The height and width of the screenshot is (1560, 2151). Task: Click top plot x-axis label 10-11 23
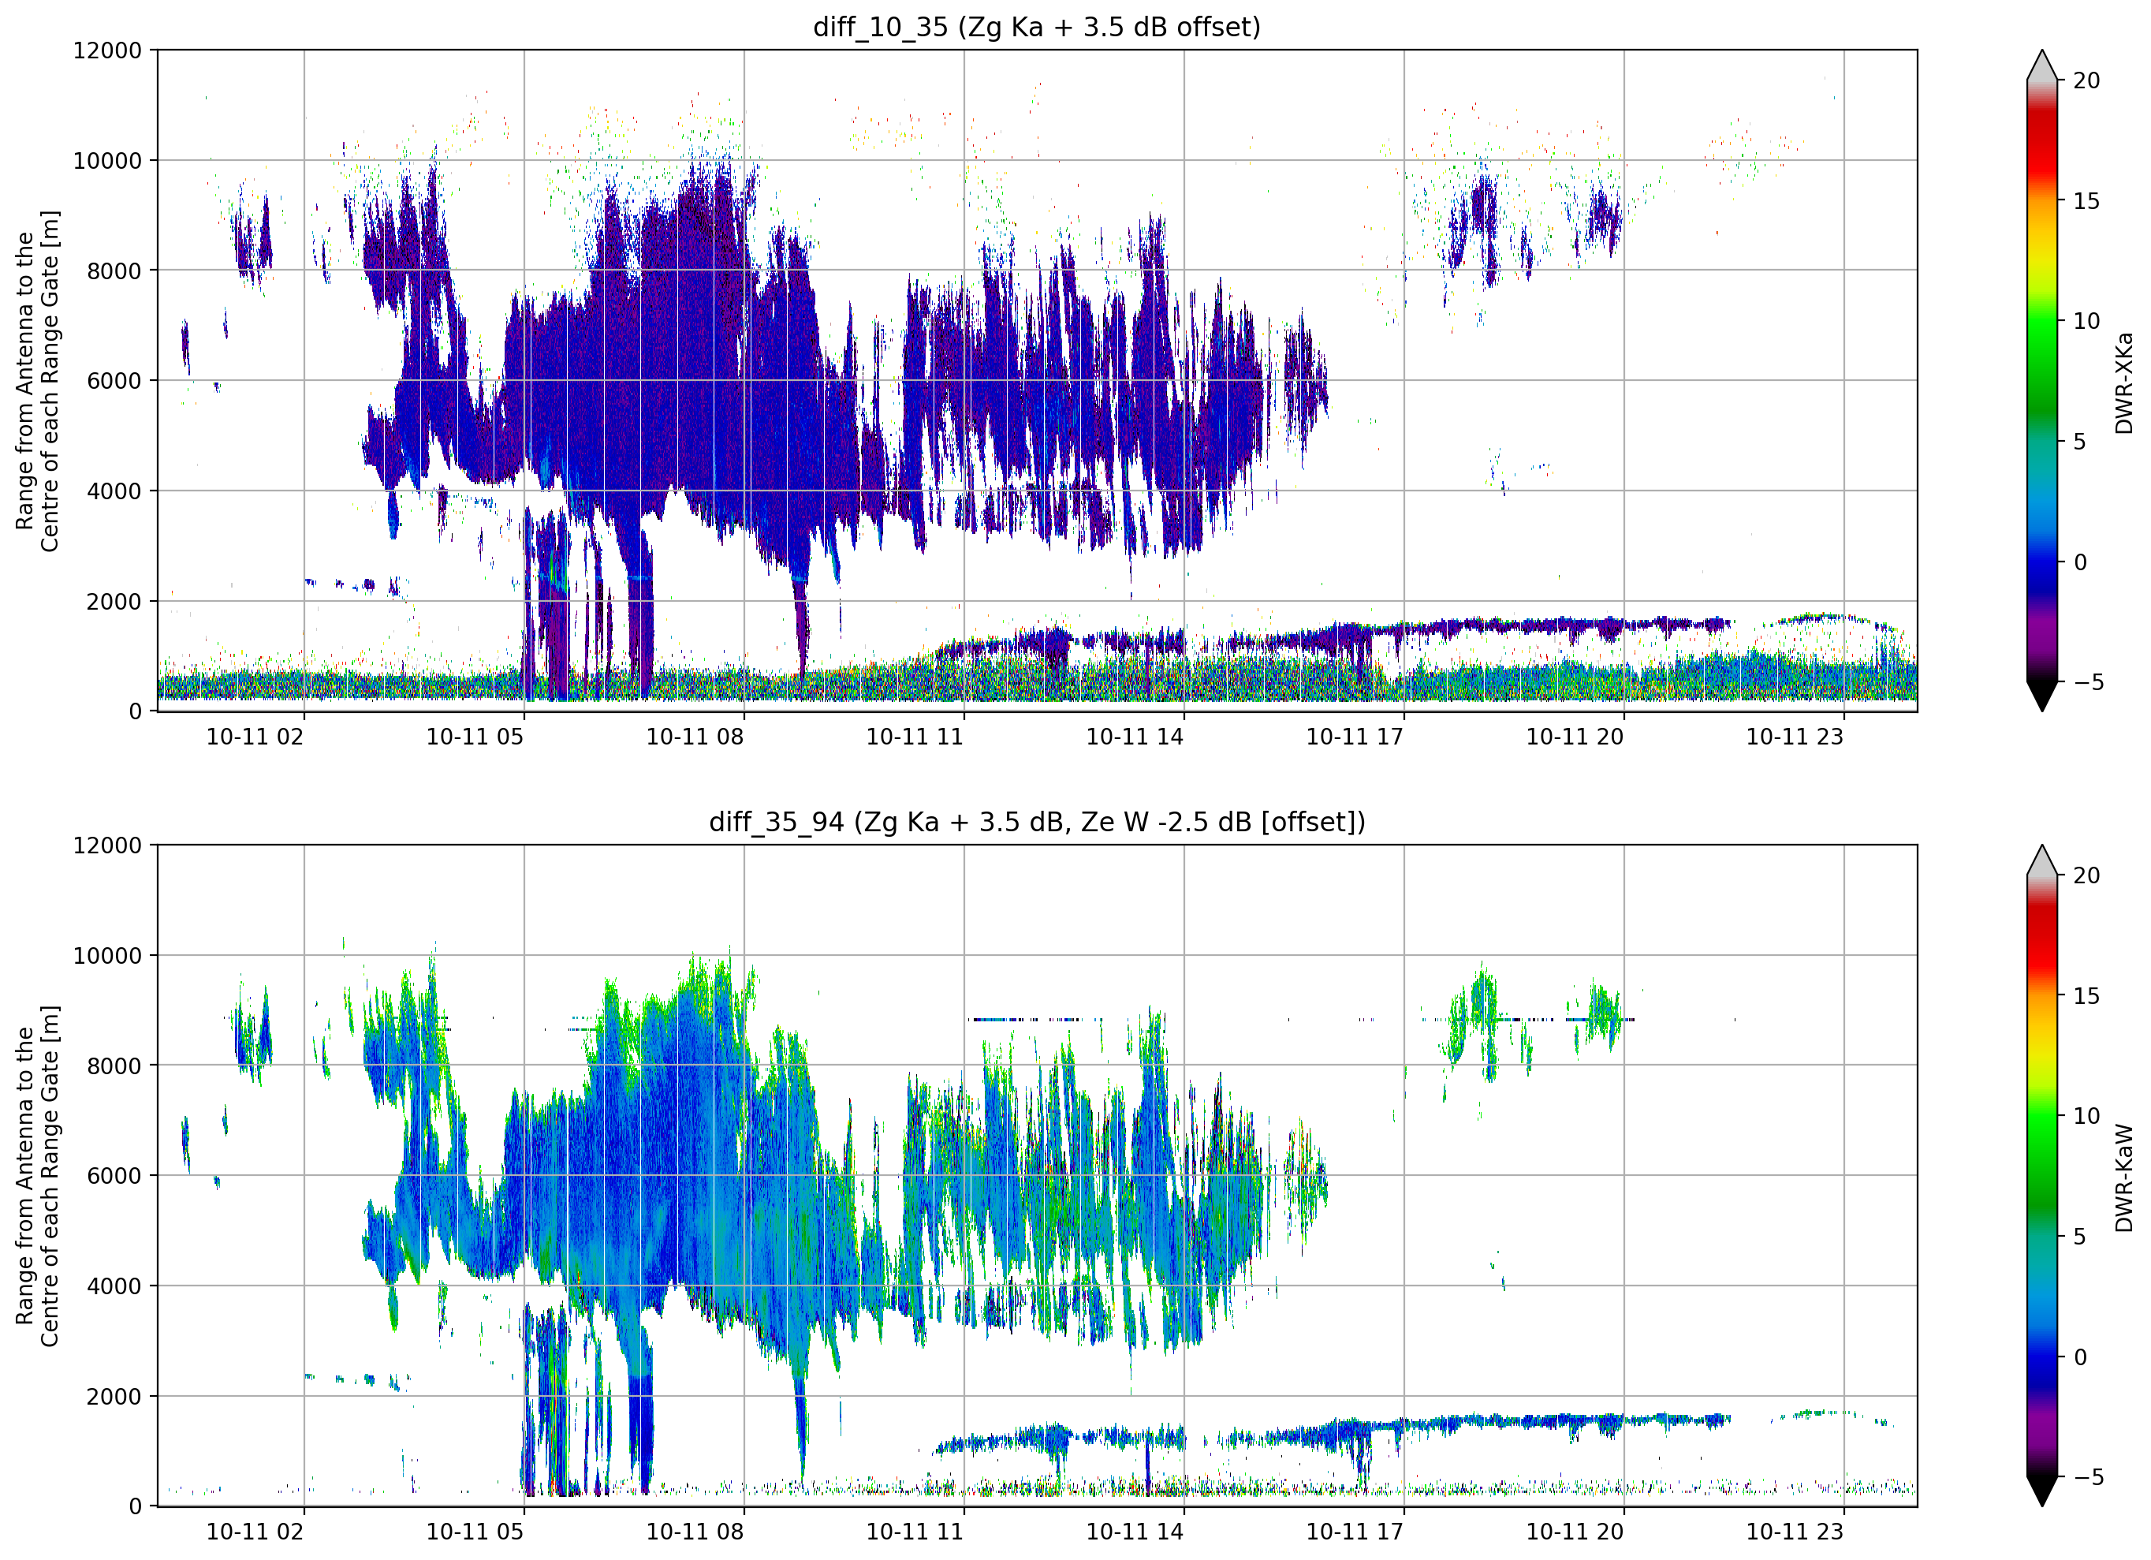1795,737
